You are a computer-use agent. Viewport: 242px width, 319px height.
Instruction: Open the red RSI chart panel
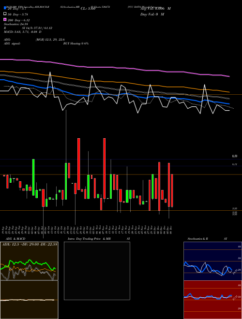[212, 300]
